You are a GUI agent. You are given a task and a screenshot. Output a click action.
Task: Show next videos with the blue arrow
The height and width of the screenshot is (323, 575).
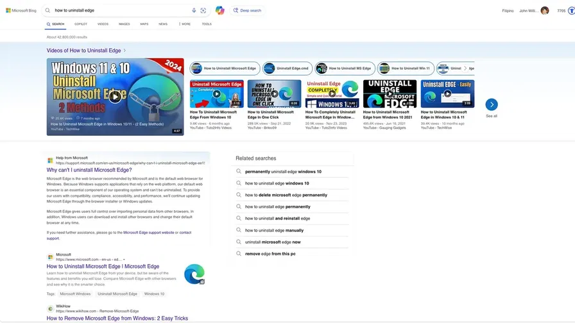tap(492, 104)
